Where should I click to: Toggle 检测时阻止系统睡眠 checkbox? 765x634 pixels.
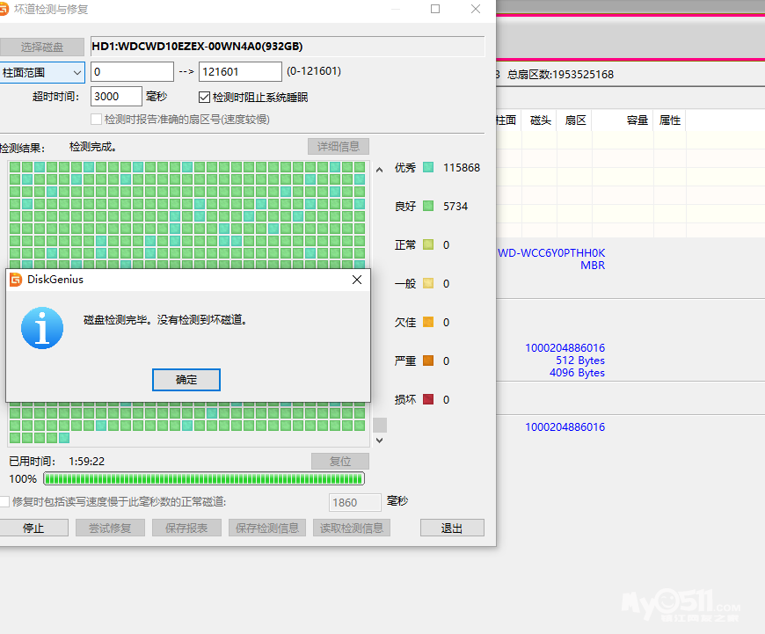point(205,97)
